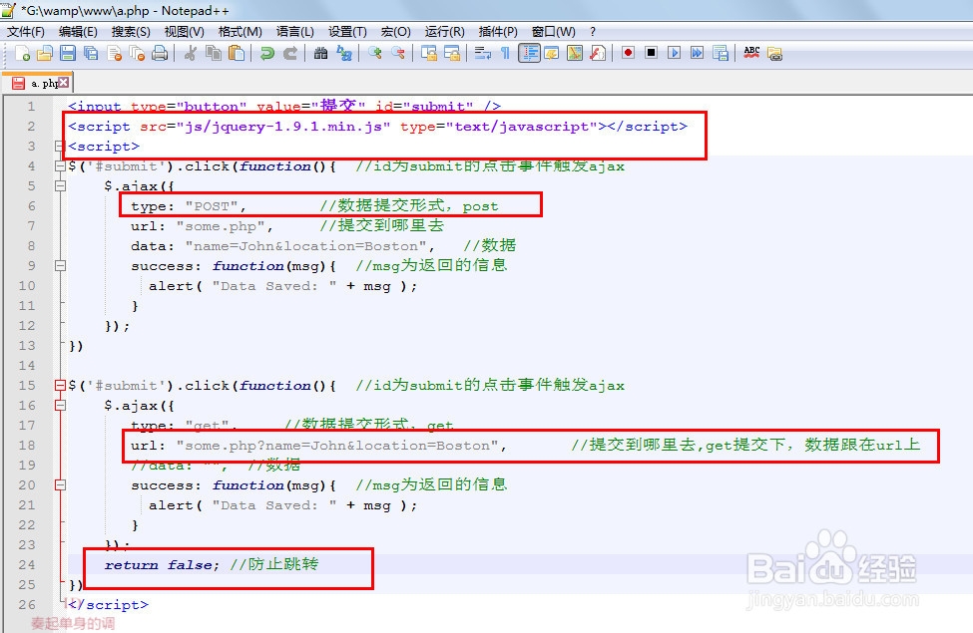Open the 插件(P) menu
973x633 pixels.
(498, 31)
